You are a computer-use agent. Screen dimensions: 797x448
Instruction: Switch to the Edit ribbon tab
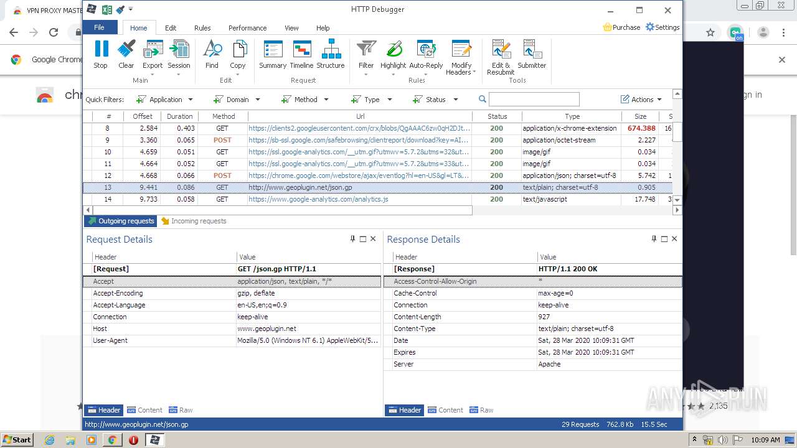[171, 28]
